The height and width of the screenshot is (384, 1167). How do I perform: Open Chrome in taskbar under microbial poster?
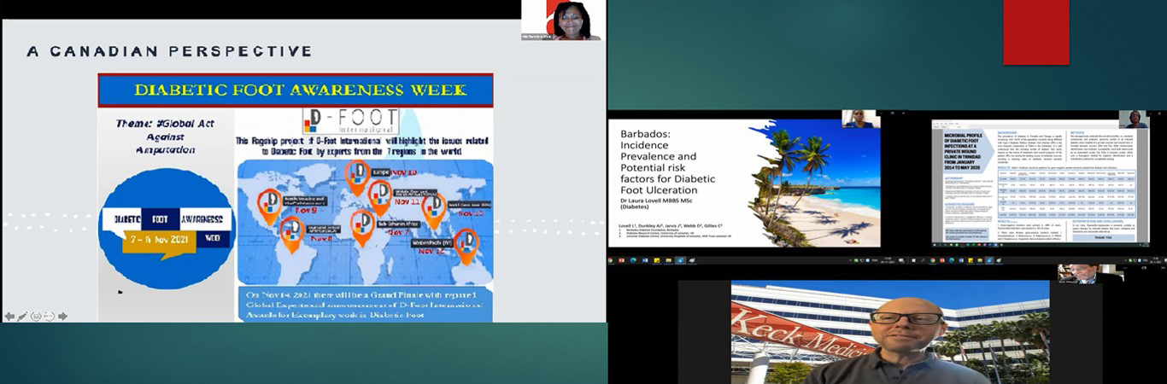pyautogui.click(x=933, y=260)
